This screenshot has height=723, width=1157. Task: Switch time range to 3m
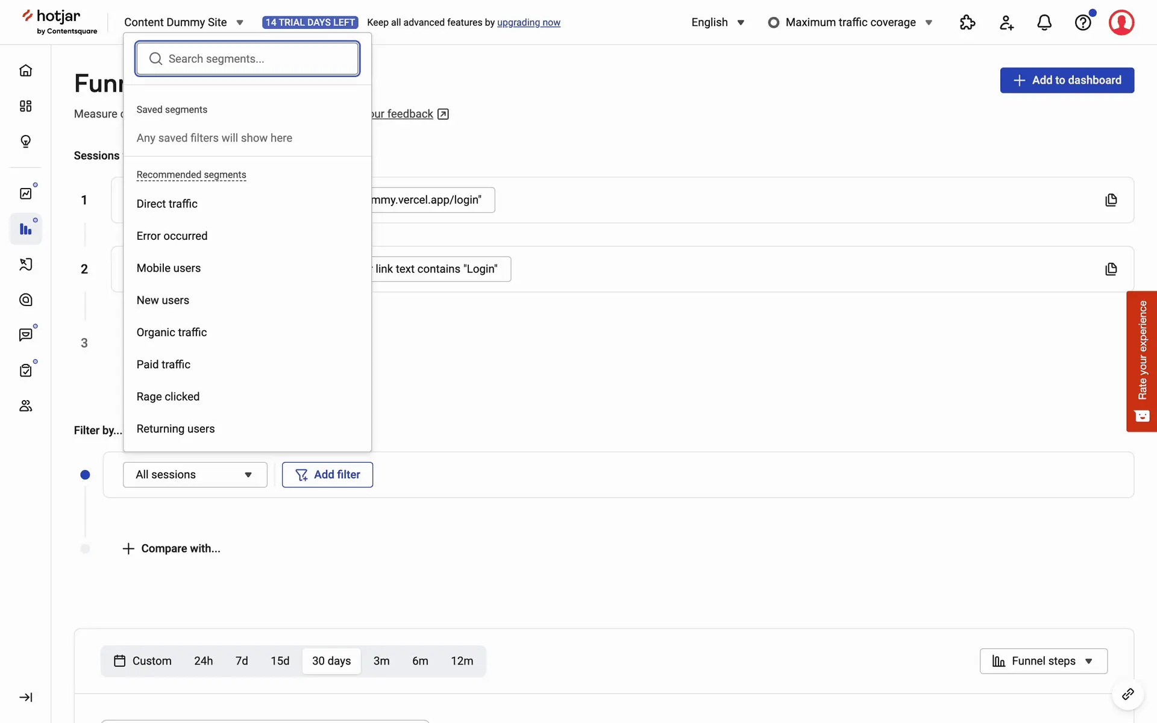pyautogui.click(x=381, y=661)
